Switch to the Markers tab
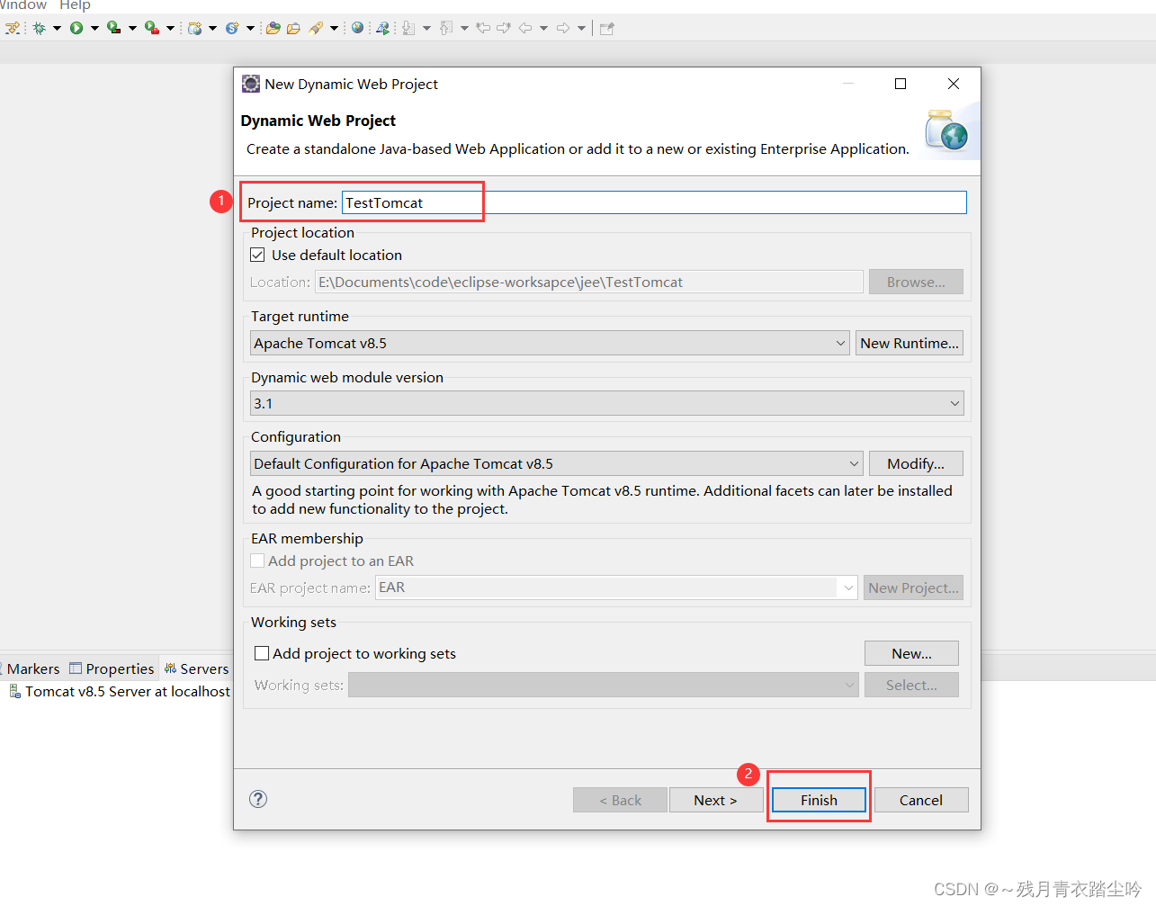This screenshot has height=906, width=1156. click(x=31, y=668)
